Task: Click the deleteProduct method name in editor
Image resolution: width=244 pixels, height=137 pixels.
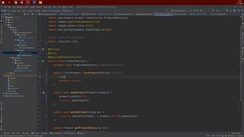Action: pyautogui.click(x=79, y=112)
